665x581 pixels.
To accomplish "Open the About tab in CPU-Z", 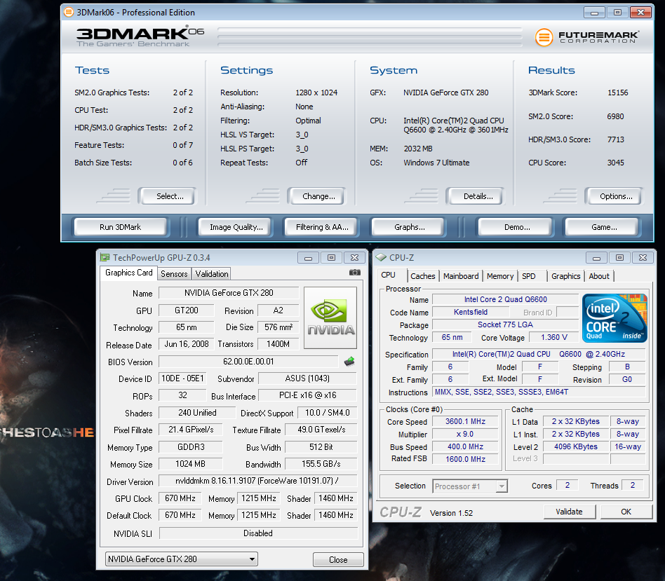I will click(599, 276).
